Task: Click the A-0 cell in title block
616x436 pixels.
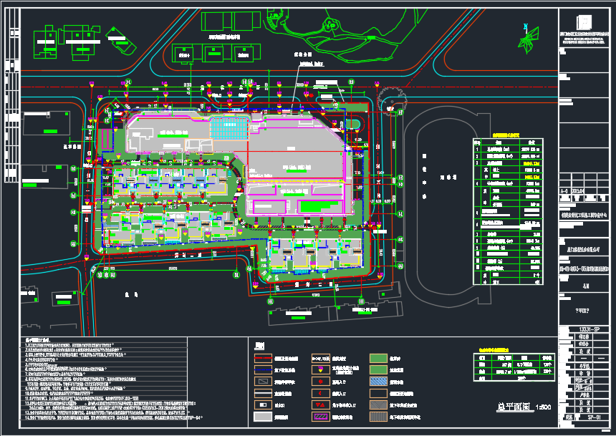Action: pyautogui.click(x=564, y=192)
